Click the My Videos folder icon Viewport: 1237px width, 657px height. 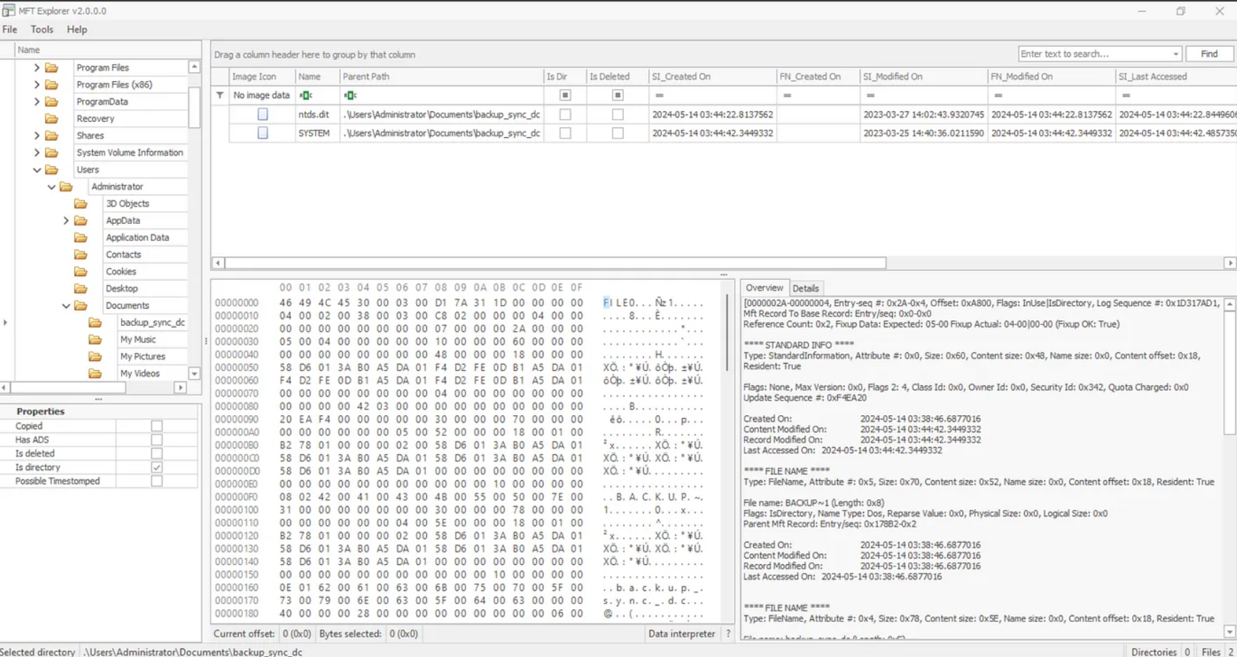click(95, 373)
